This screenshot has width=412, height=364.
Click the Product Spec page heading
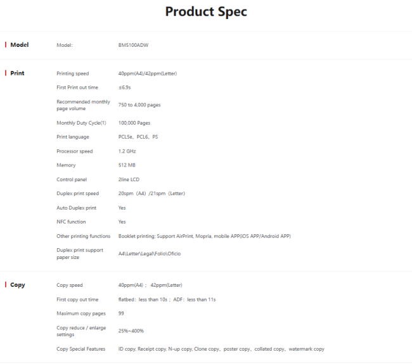206,11
